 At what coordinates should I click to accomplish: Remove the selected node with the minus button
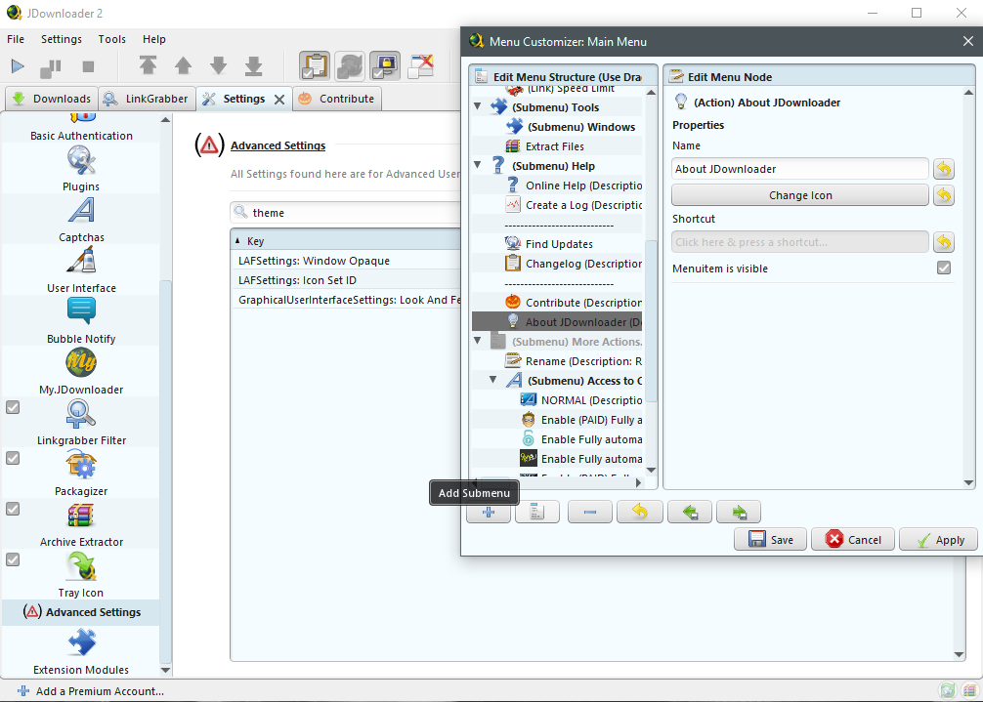tap(590, 512)
